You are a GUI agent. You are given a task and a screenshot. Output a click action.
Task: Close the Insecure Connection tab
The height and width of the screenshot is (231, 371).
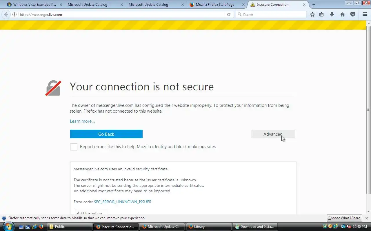304,5
